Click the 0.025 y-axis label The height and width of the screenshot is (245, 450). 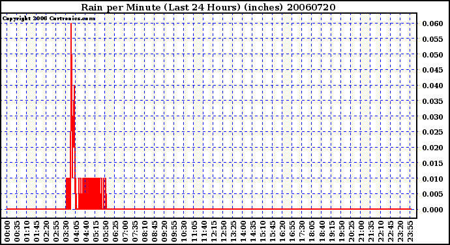coord(432,132)
